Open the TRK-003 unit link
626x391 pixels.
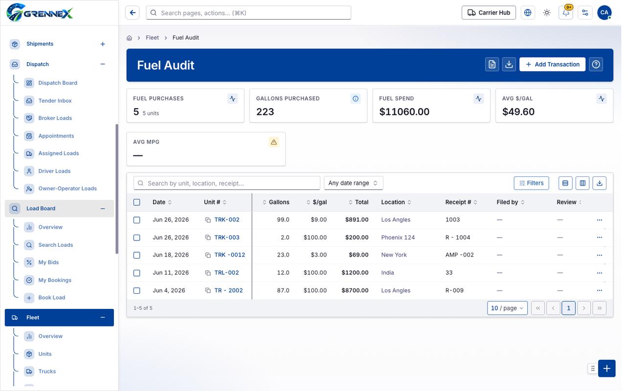pyautogui.click(x=227, y=238)
